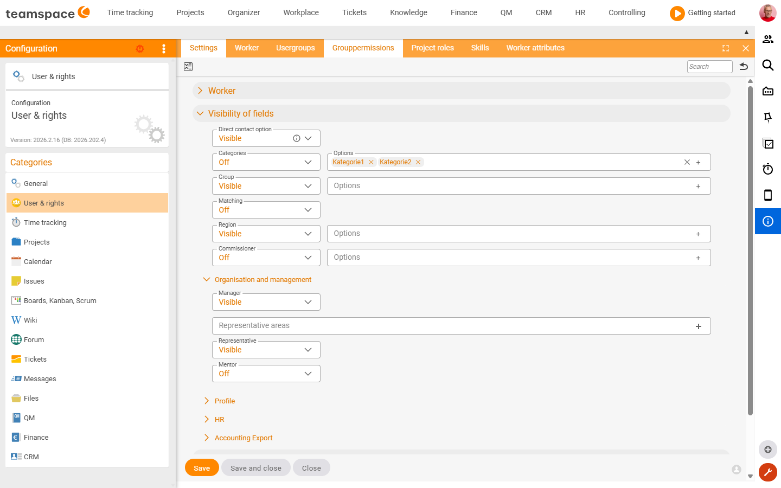
Task: Open the three-dot Configuration menu
Action: click(164, 49)
